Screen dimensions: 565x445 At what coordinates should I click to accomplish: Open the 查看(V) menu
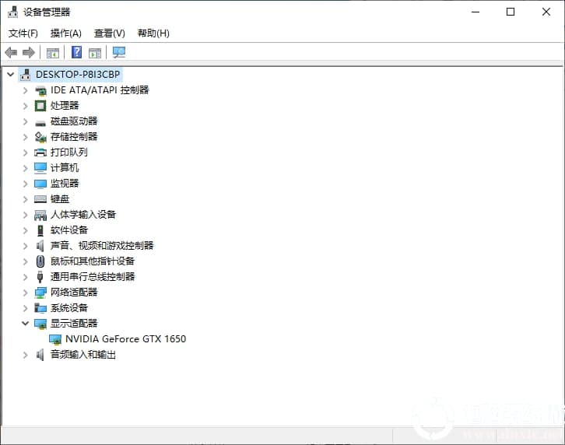[110, 33]
